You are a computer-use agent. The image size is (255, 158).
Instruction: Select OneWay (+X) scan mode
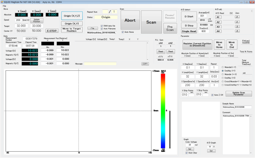click(223, 78)
